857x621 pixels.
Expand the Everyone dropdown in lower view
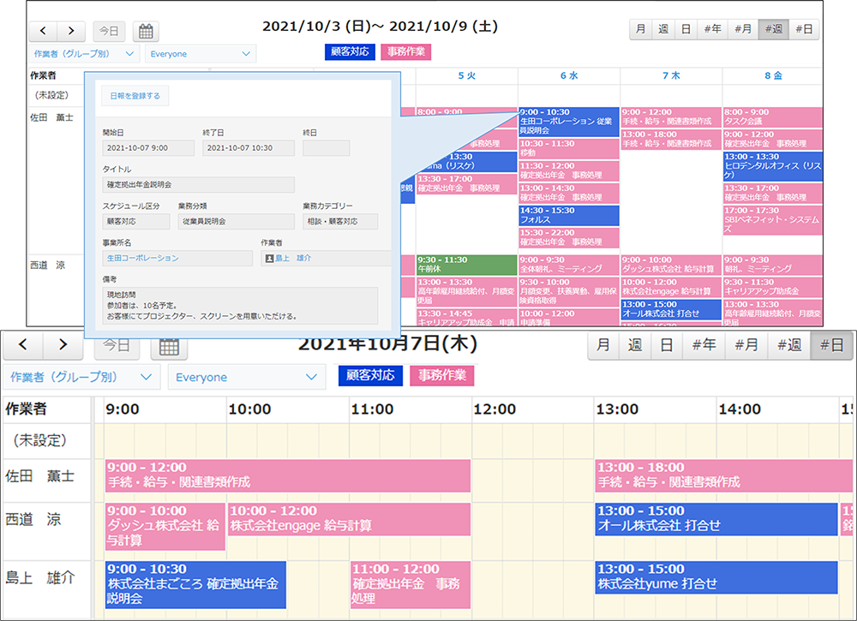click(246, 377)
